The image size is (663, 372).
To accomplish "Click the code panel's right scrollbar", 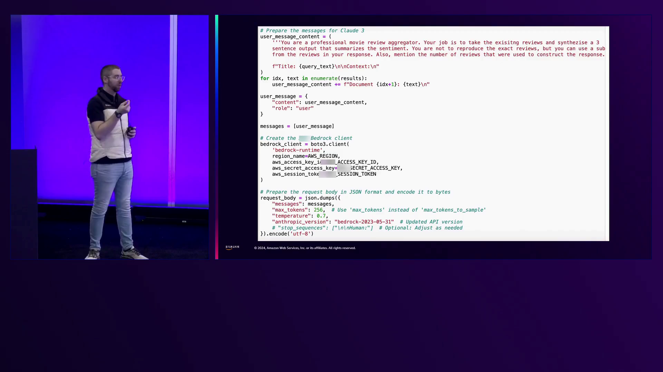I will [607, 134].
